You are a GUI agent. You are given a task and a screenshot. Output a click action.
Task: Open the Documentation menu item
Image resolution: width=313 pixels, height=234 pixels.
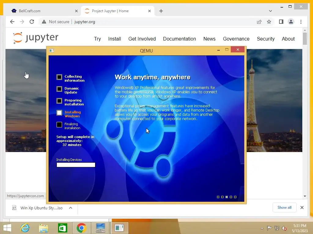point(179,39)
